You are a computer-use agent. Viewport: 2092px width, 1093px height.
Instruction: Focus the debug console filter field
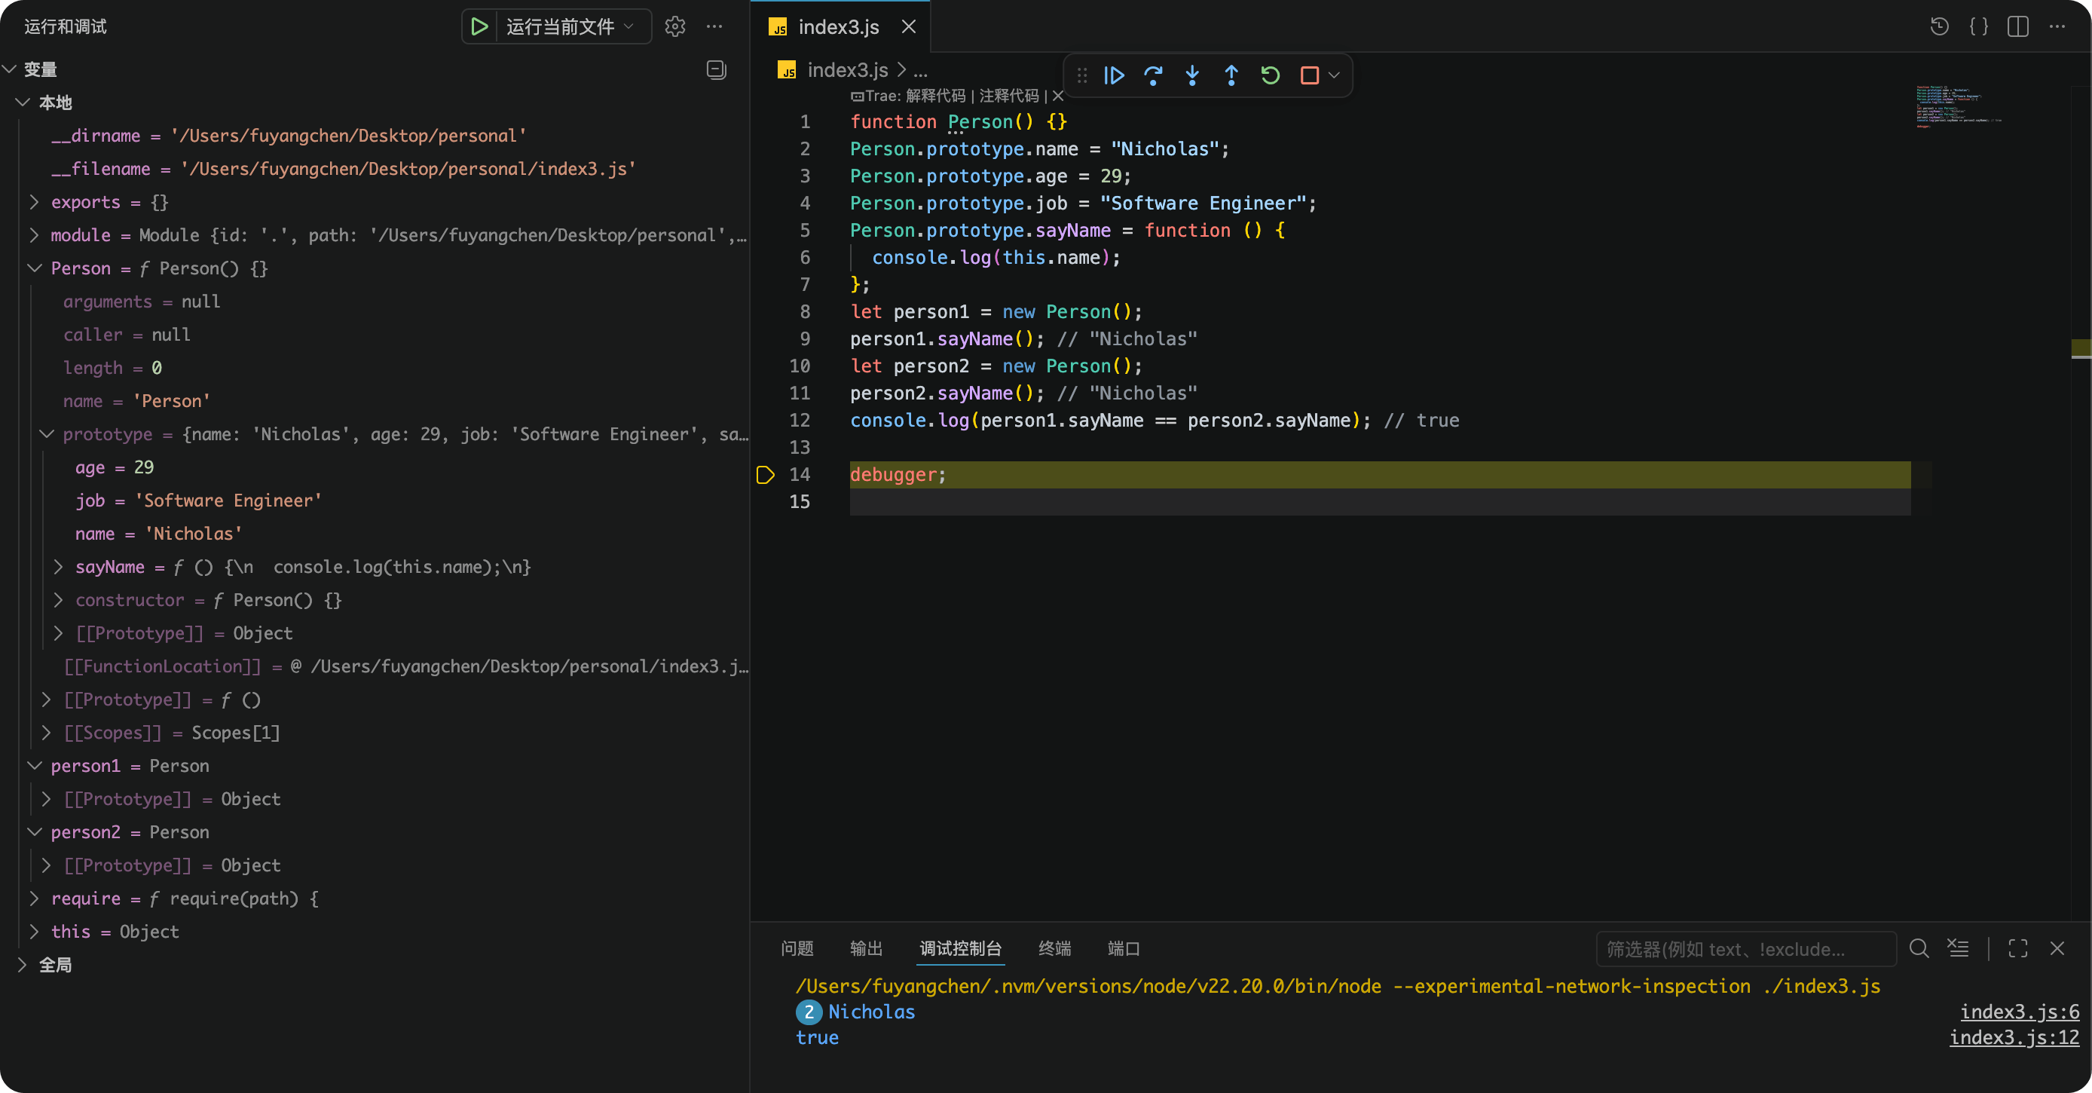(1746, 948)
